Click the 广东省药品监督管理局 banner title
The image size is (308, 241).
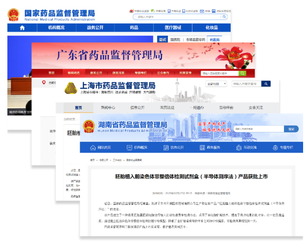click(110, 55)
